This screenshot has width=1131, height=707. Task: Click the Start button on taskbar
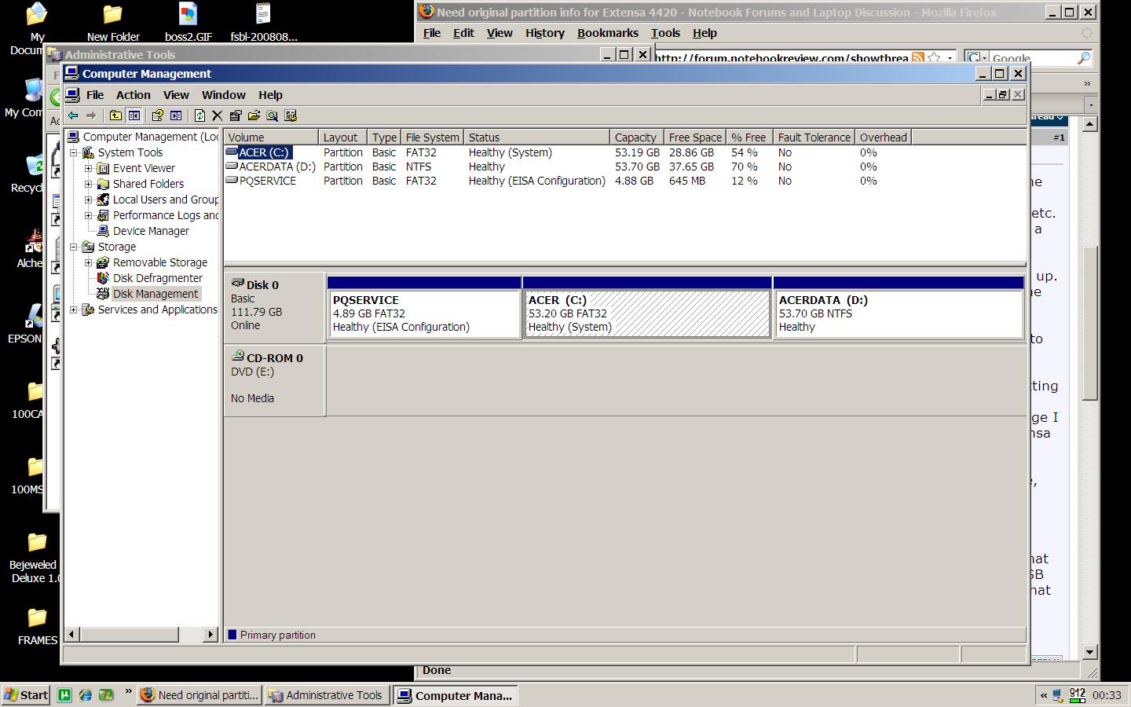pos(26,695)
